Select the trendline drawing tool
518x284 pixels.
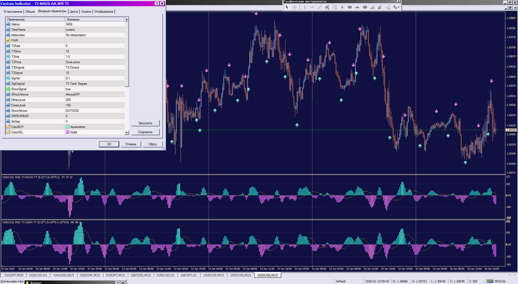coord(320,7)
